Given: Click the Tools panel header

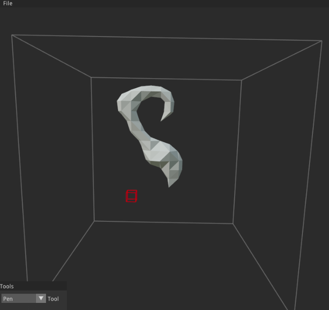Looking at the screenshot, I should (33, 286).
